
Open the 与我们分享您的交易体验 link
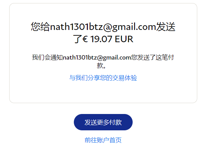(x=103, y=78)
